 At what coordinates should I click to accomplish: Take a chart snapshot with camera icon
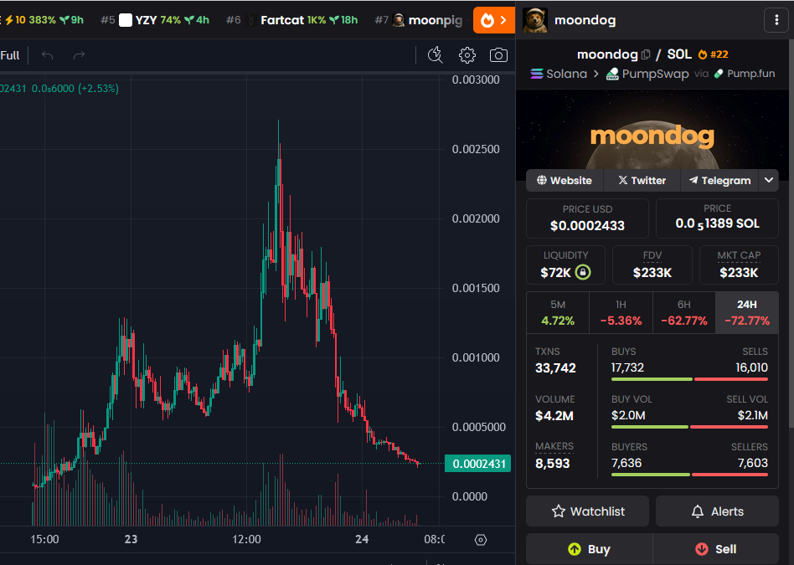tap(498, 55)
